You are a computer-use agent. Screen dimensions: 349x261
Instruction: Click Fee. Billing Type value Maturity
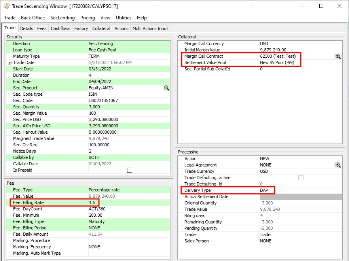(97, 221)
